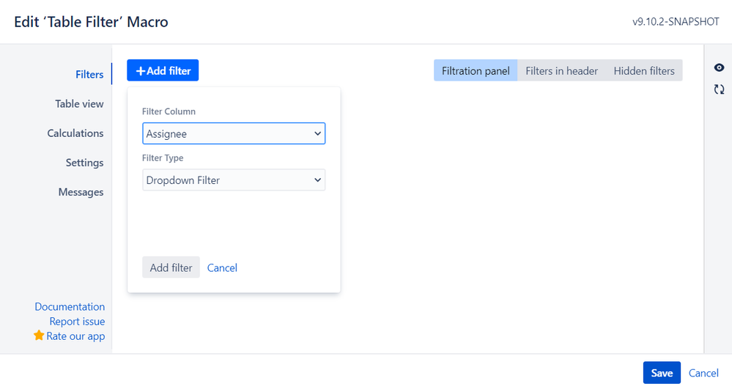Go to the Calculations tab
Image resolution: width=732 pixels, height=389 pixels.
(x=75, y=133)
